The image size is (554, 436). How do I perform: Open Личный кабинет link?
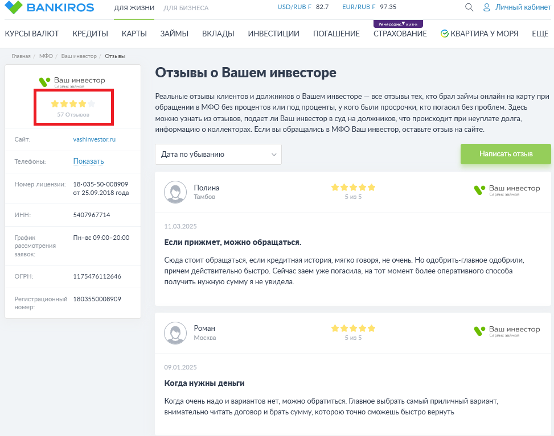pyautogui.click(x=523, y=7)
